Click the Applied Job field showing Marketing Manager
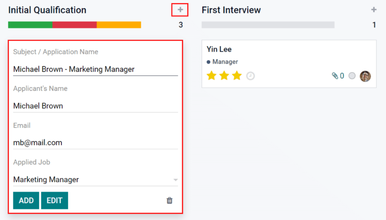The width and height of the screenshot is (386, 220). (x=91, y=179)
